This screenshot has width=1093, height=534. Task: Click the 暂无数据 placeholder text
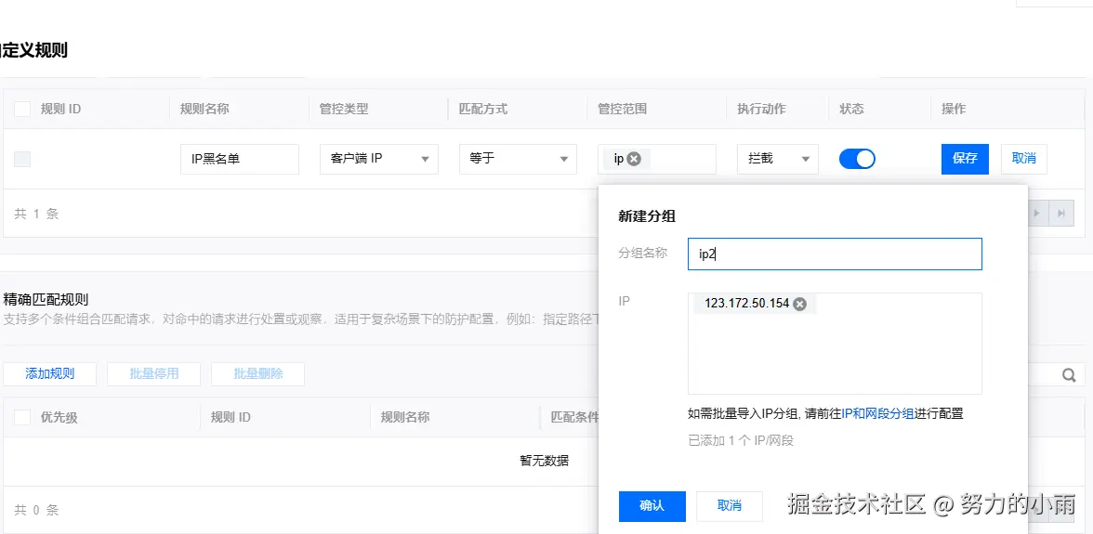[544, 461]
